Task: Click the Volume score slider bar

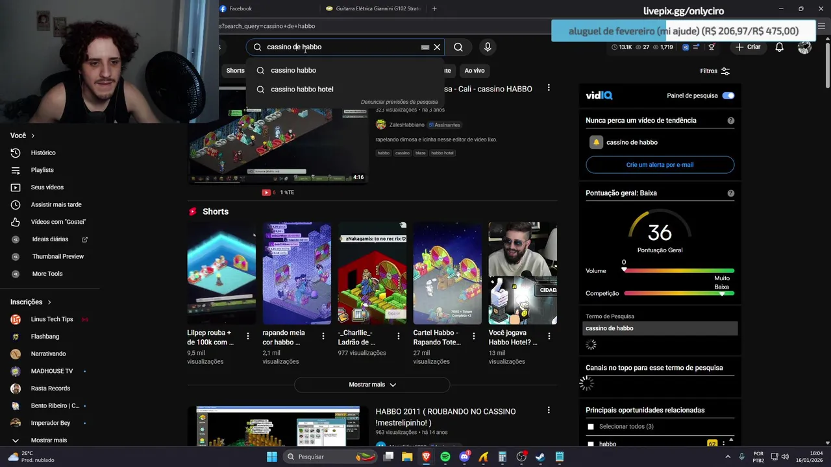Action: click(679, 270)
